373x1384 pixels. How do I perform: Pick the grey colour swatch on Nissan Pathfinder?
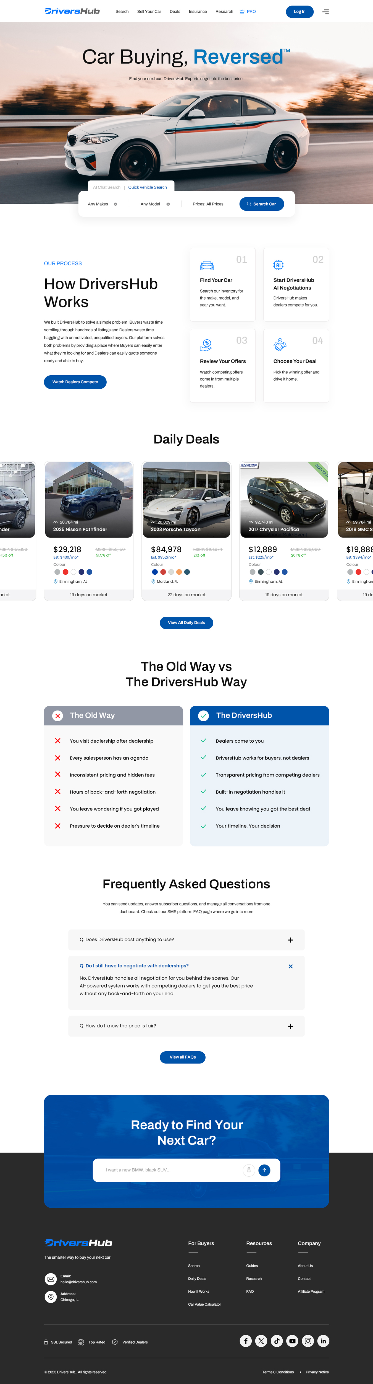[57, 572]
